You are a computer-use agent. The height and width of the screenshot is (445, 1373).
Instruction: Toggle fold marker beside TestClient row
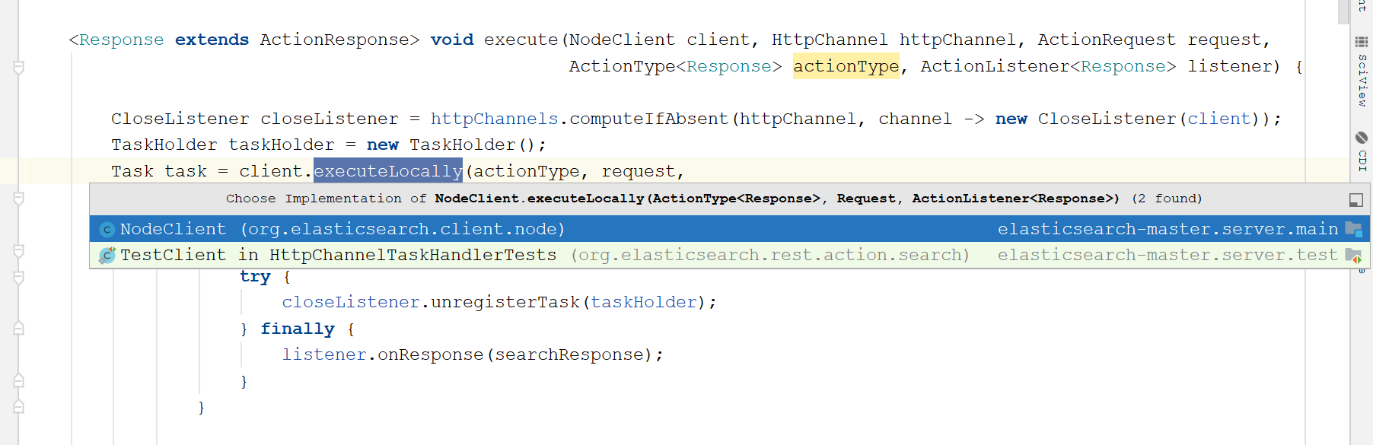(x=19, y=251)
